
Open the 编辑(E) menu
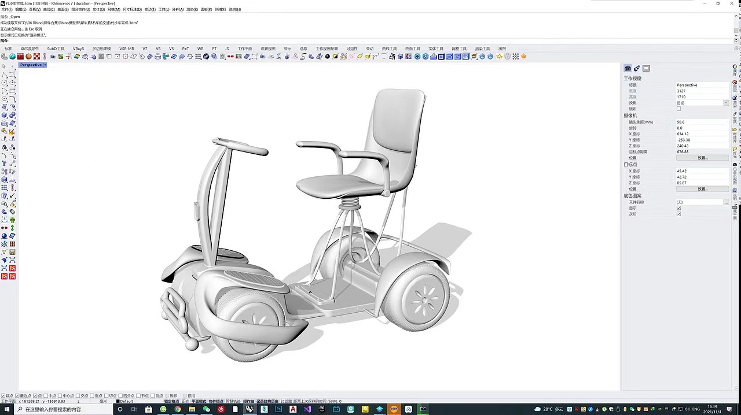(x=21, y=9)
